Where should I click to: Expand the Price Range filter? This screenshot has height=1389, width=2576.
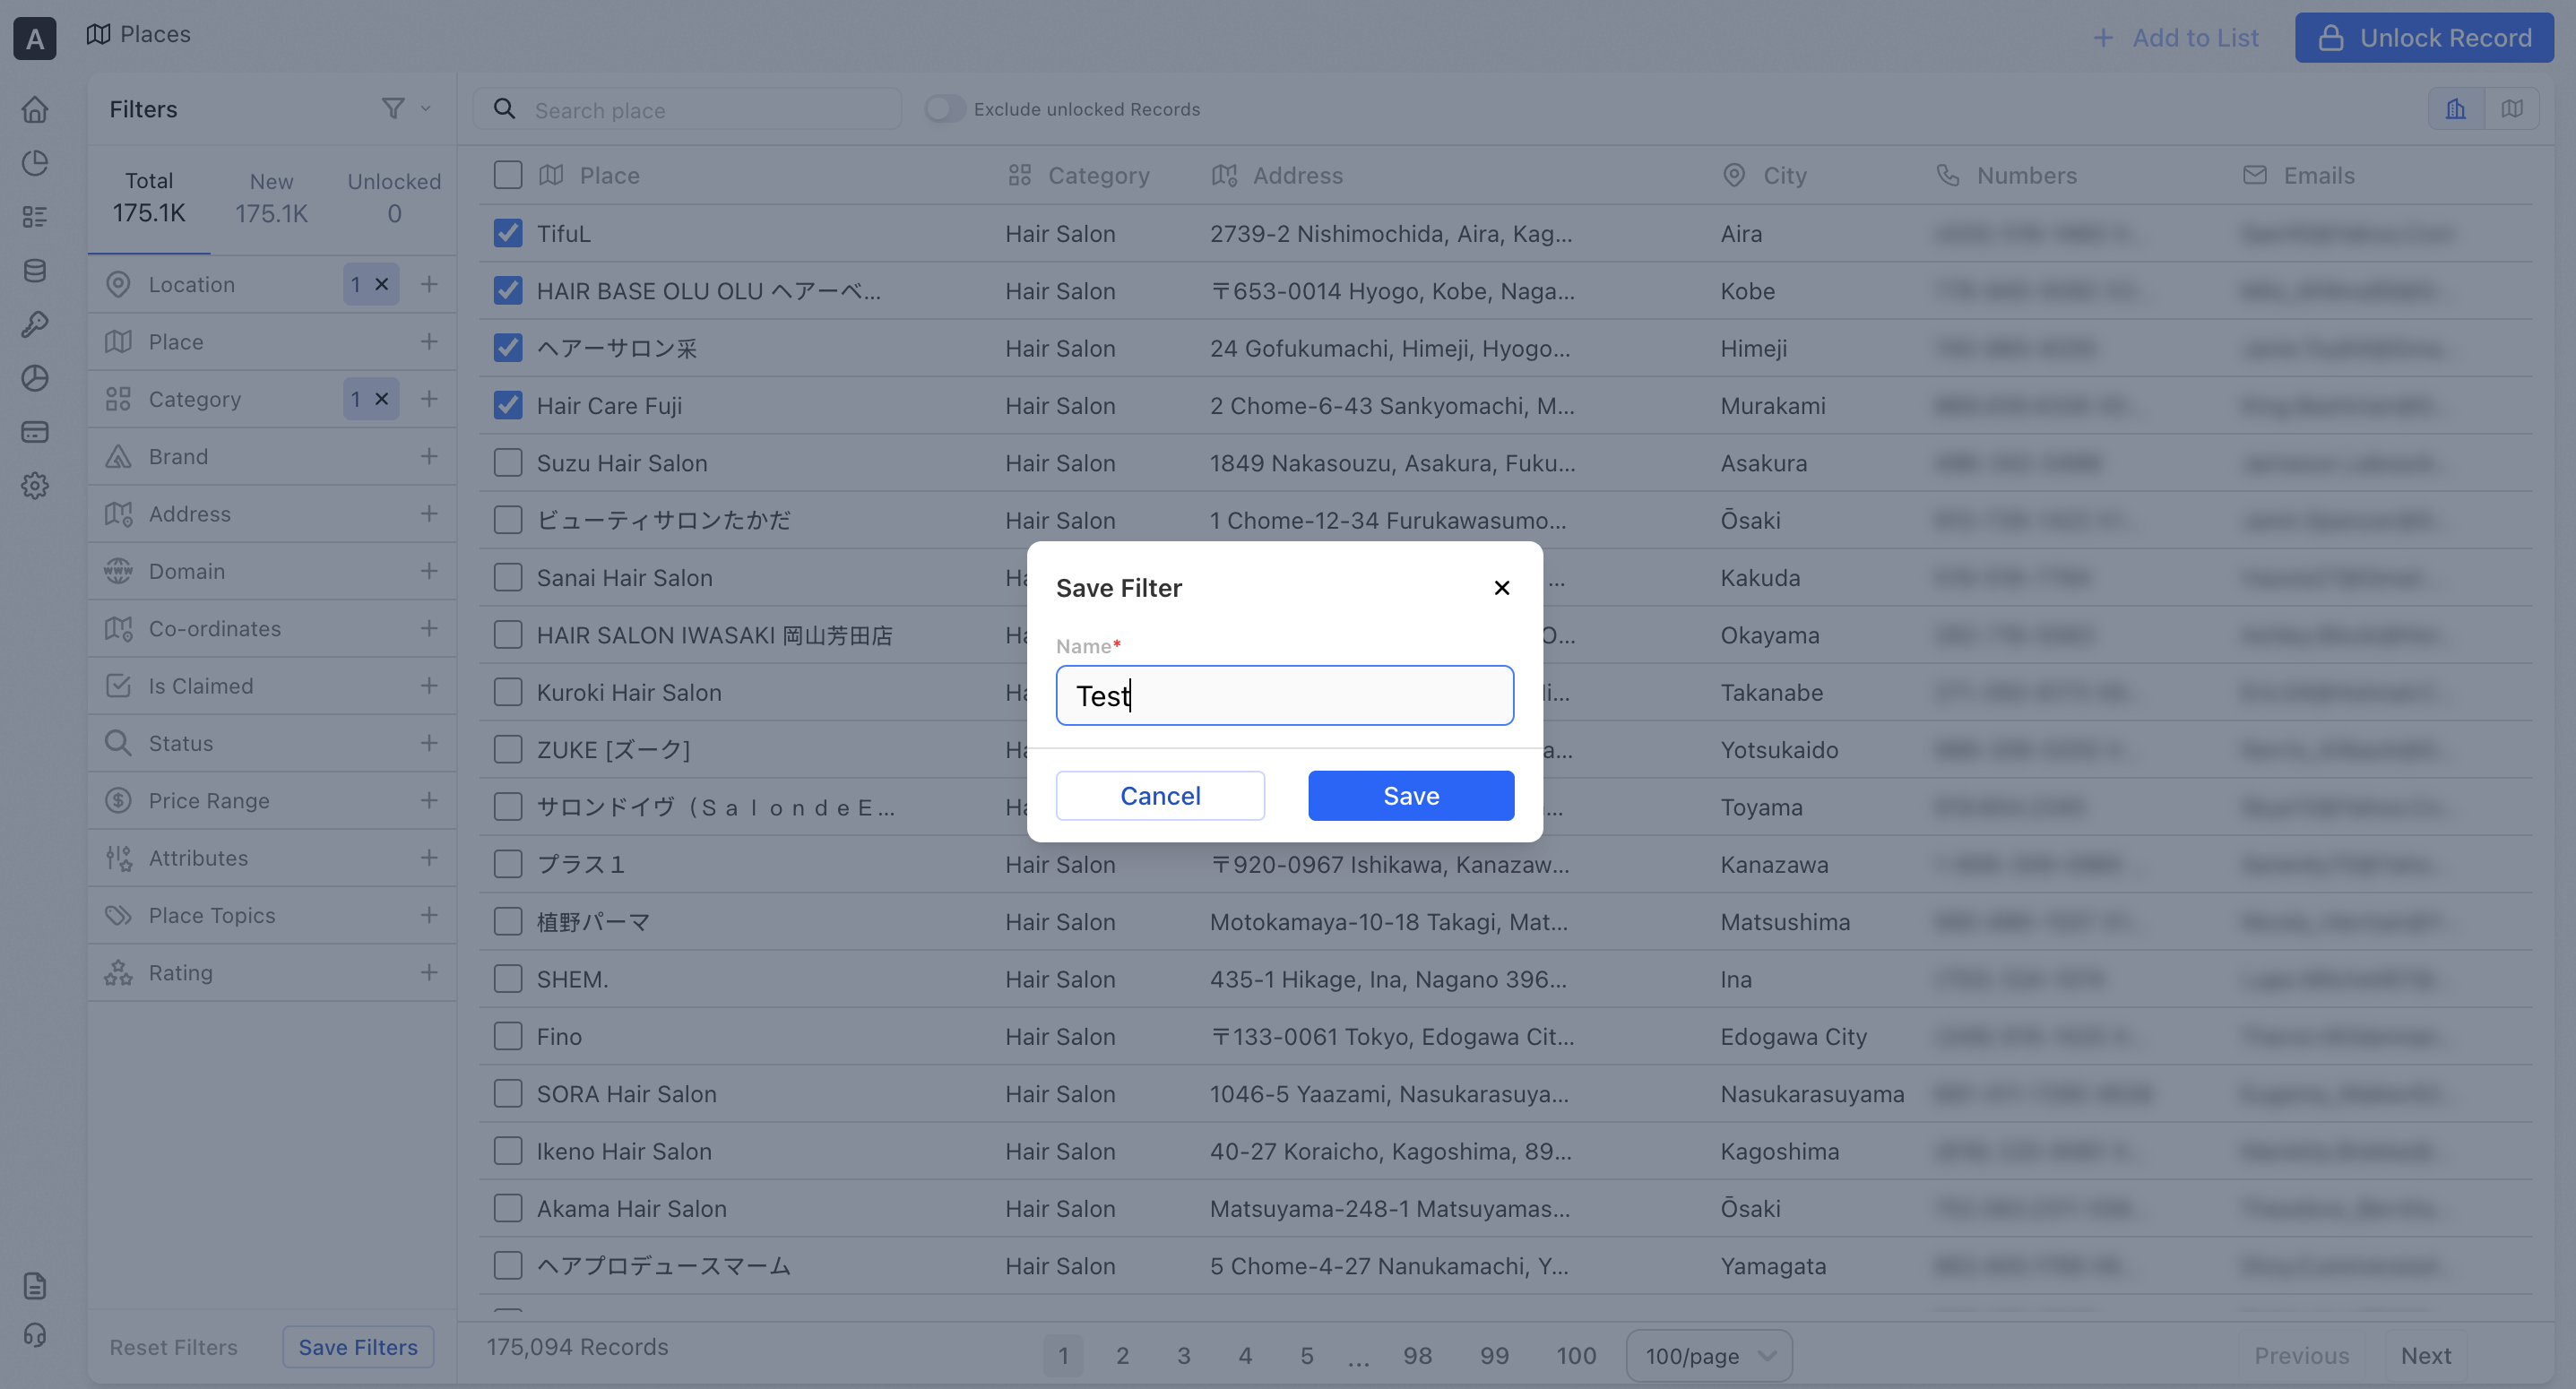[x=429, y=801]
